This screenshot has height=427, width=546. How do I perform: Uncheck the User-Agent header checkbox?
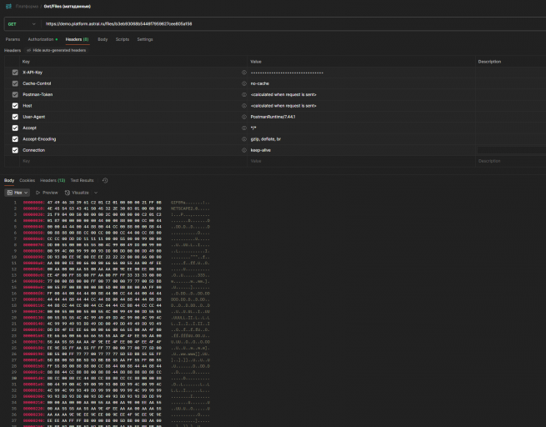(15, 117)
